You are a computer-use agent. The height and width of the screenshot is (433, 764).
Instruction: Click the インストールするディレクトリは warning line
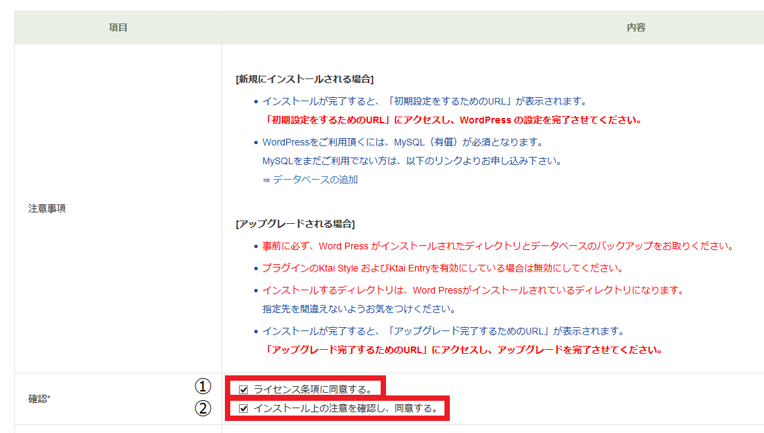point(473,290)
